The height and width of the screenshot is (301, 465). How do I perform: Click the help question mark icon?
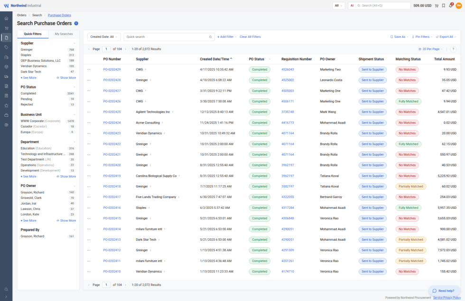[453, 49]
